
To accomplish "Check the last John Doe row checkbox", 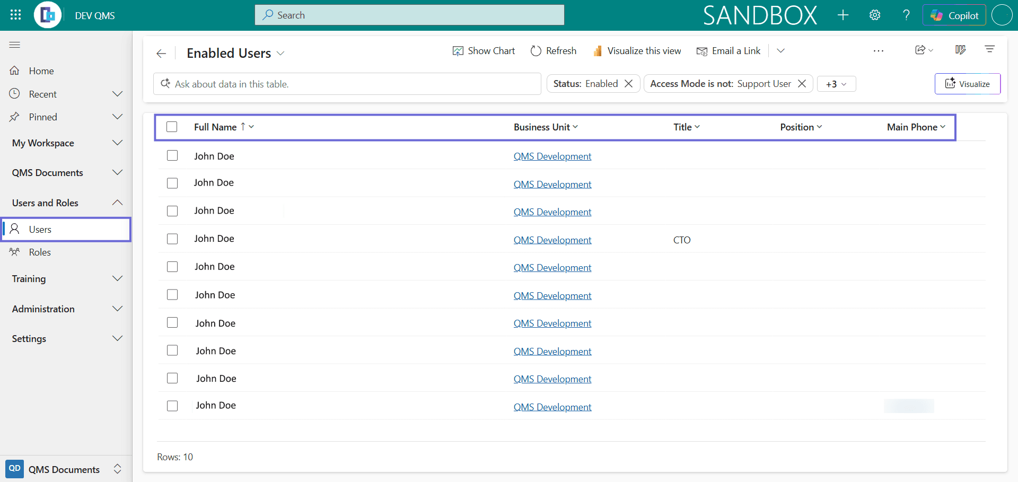I will click(x=172, y=406).
